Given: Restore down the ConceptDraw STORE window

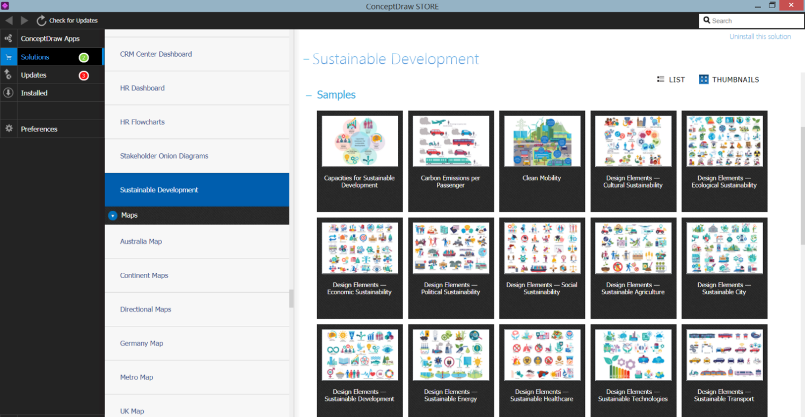Looking at the screenshot, I should [x=772, y=5].
